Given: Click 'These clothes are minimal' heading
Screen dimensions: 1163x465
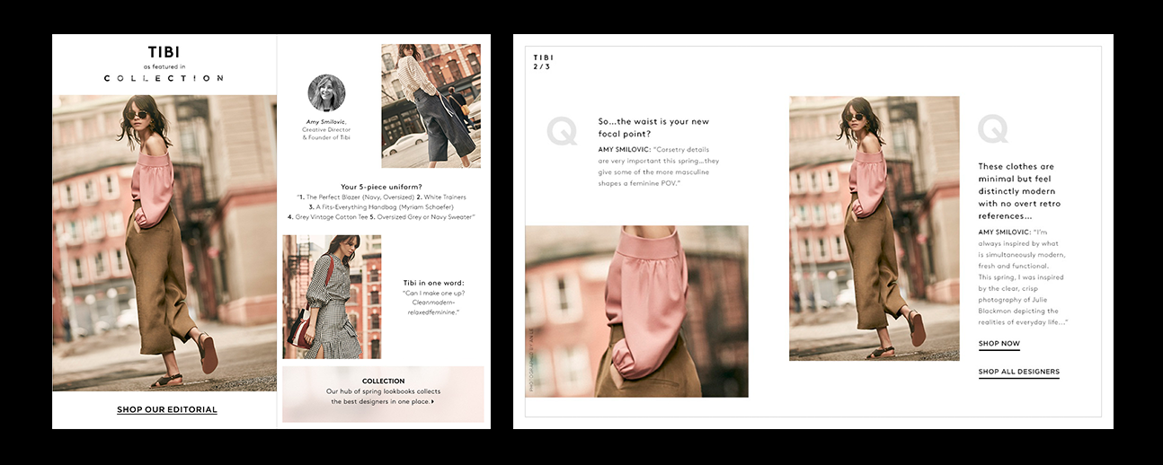Looking at the screenshot, I should (x=1019, y=191).
